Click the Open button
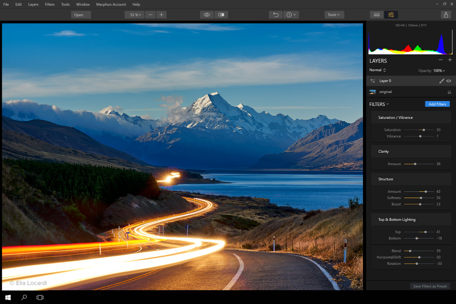 pos(81,15)
